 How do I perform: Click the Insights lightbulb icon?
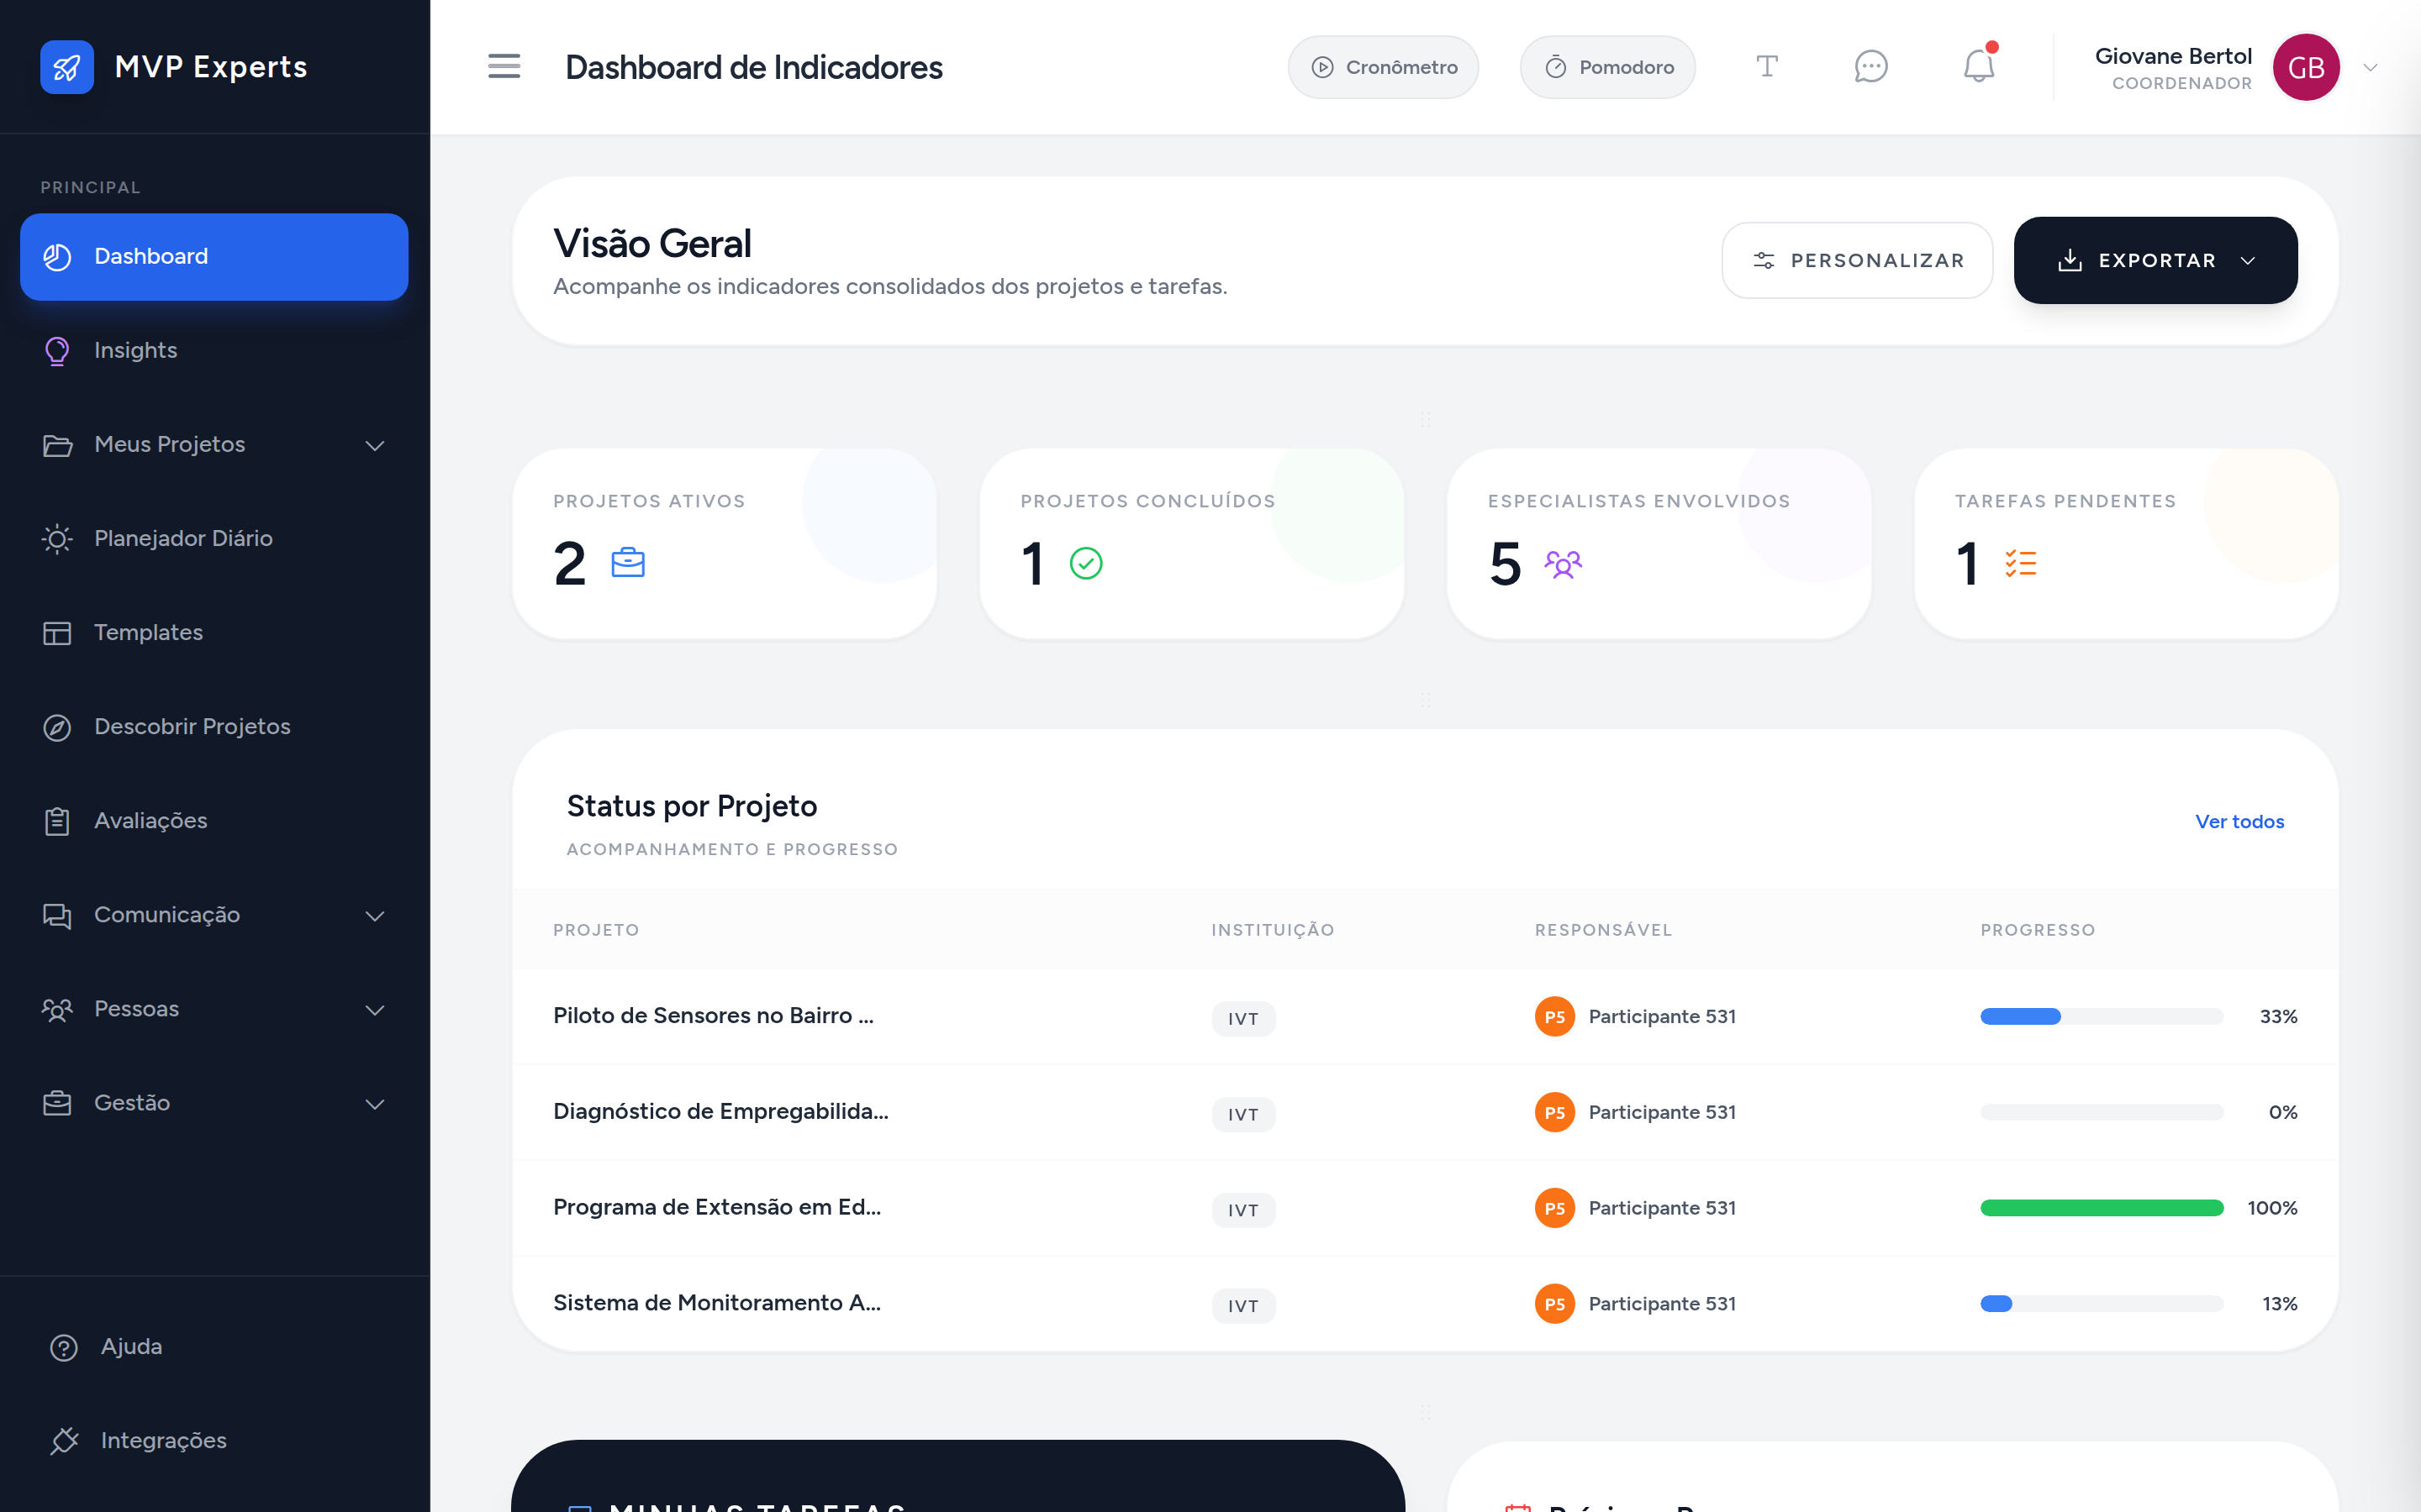pyautogui.click(x=57, y=350)
